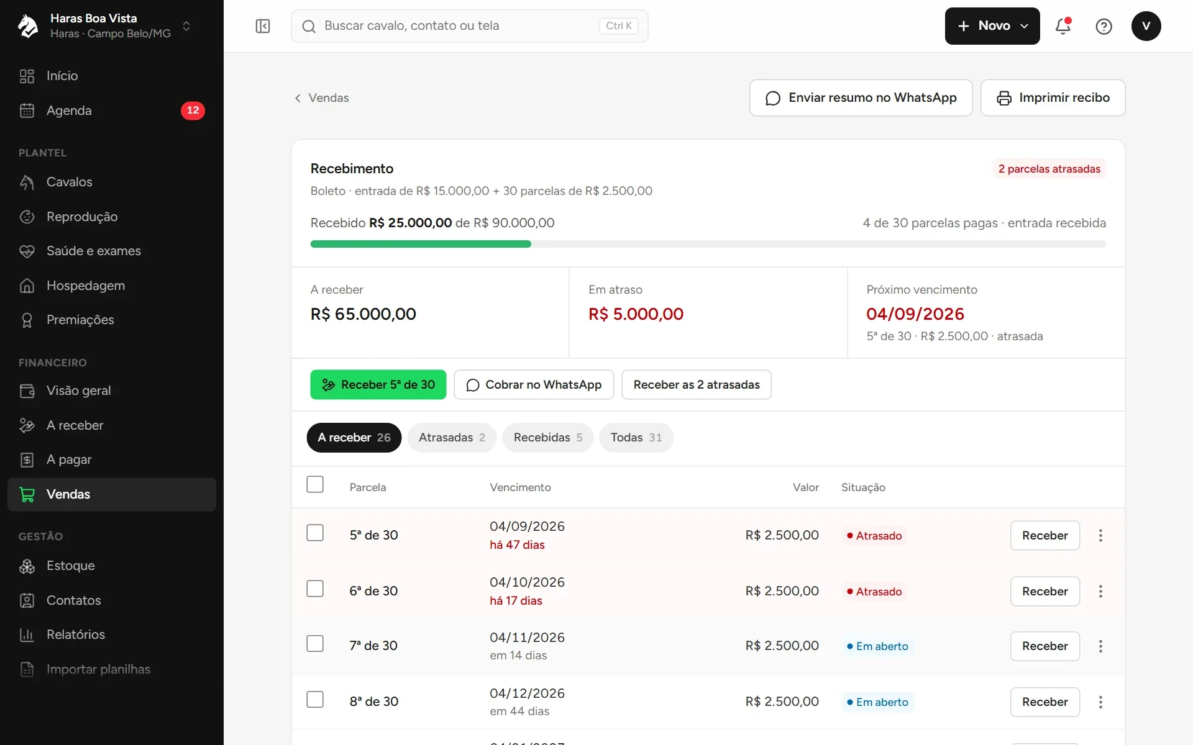The image size is (1193, 745).
Task: Focus the Buscar cavalo search field
Action: [469, 26]
